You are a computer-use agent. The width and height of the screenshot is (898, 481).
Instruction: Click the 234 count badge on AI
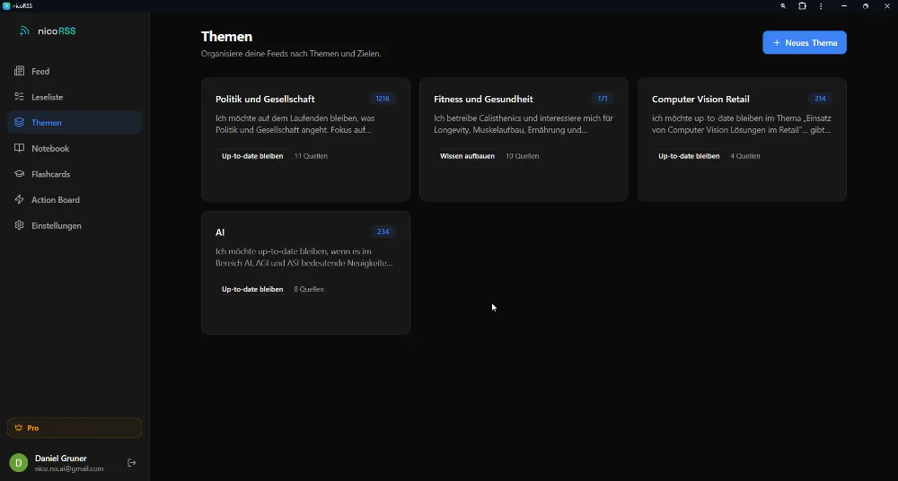(x=383, y=232)
